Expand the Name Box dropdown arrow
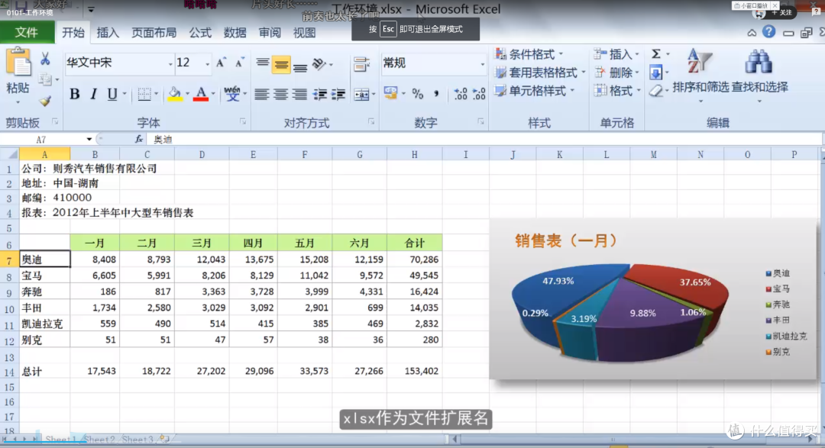 pyautogui.click(x=89, y=140)
